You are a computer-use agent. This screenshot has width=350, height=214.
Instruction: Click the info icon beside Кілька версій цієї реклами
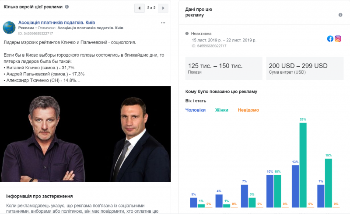click(66, 7)
